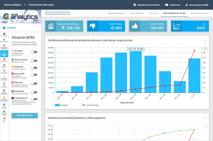The height and width of the screenshot is (141, 213).
Task: Click the Nosis Analytics Bank logo
Action: (20, 17)
